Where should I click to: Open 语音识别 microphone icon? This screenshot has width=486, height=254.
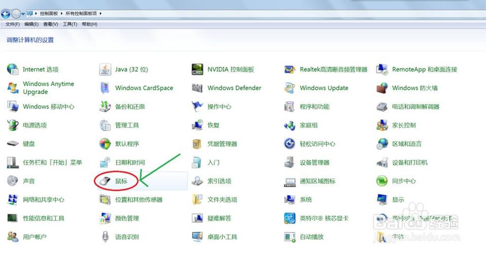click(105, 237)
